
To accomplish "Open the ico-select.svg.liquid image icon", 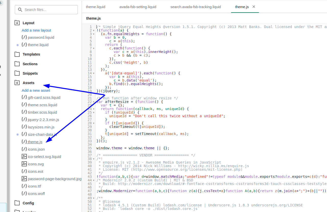I will click(x=24, y=156).
